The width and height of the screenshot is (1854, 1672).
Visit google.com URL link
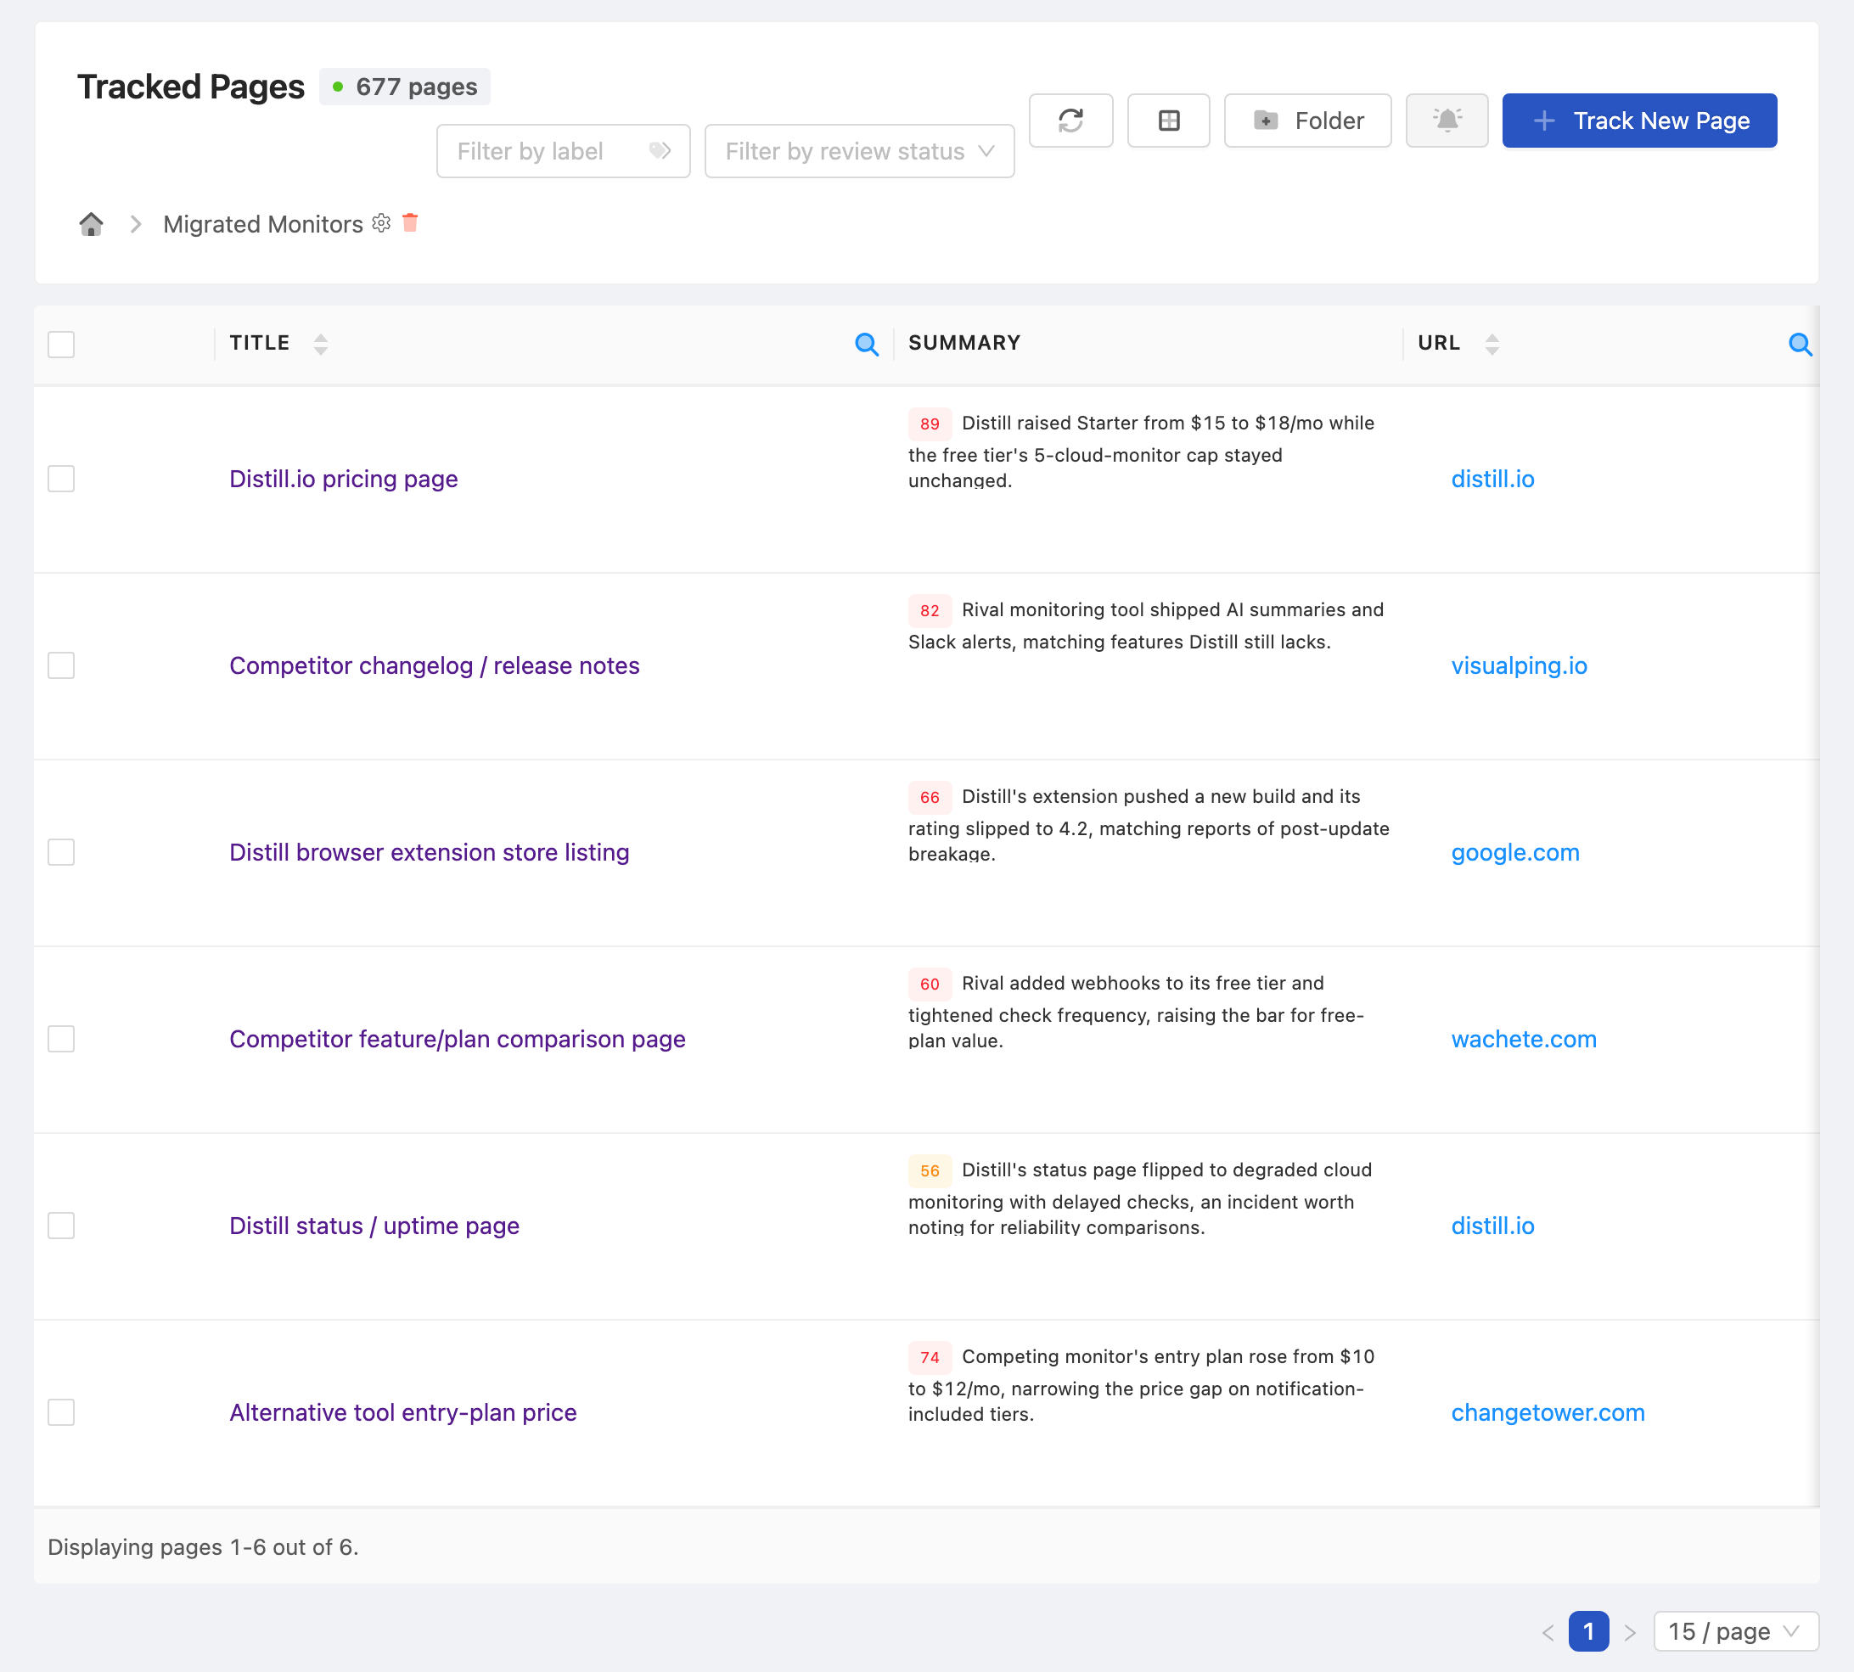point(1515,852)
